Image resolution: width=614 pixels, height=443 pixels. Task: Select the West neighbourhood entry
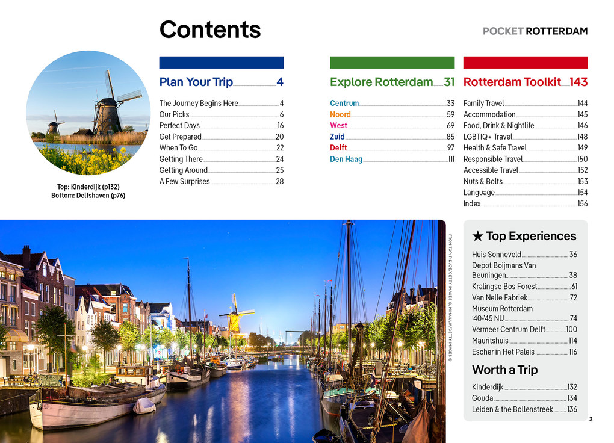coord(338,125)
